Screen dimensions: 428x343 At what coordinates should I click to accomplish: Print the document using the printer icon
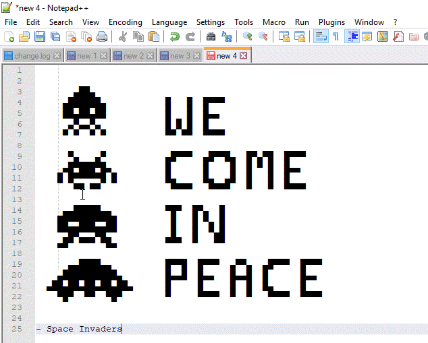(102, 36)
